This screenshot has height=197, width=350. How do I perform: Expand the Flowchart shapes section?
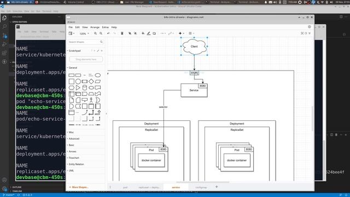[x=73, y=158]
